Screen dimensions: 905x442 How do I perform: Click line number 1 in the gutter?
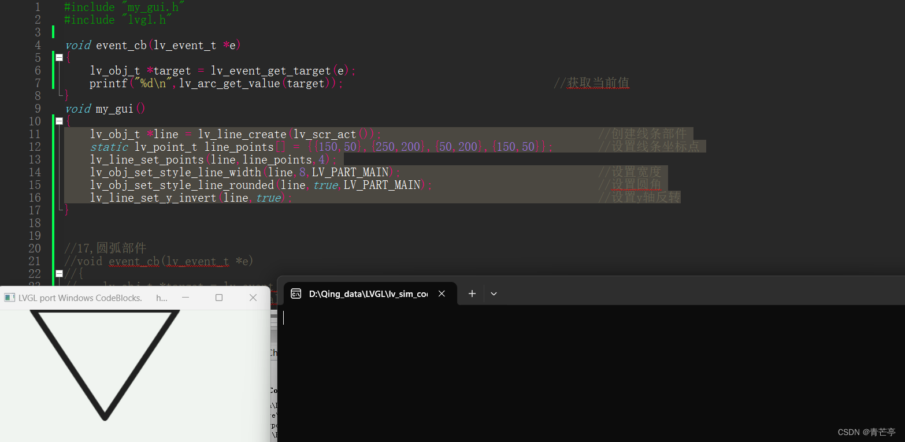38,7
